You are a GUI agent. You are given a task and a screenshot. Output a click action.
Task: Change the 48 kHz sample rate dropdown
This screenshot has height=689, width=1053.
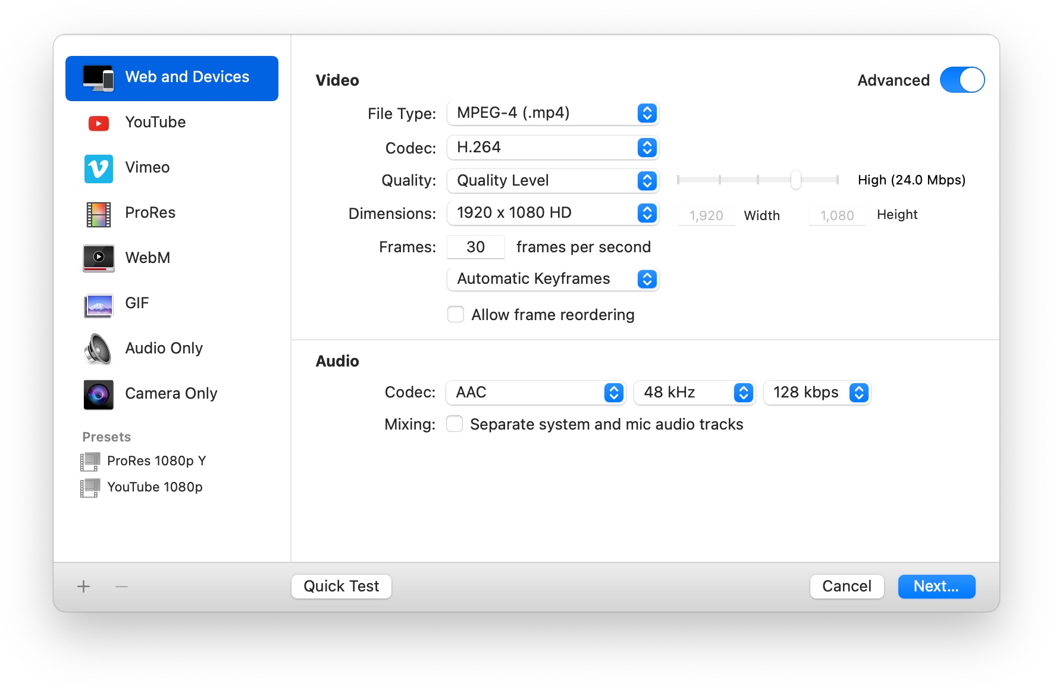pyautogui.click(x=695, y=393)
